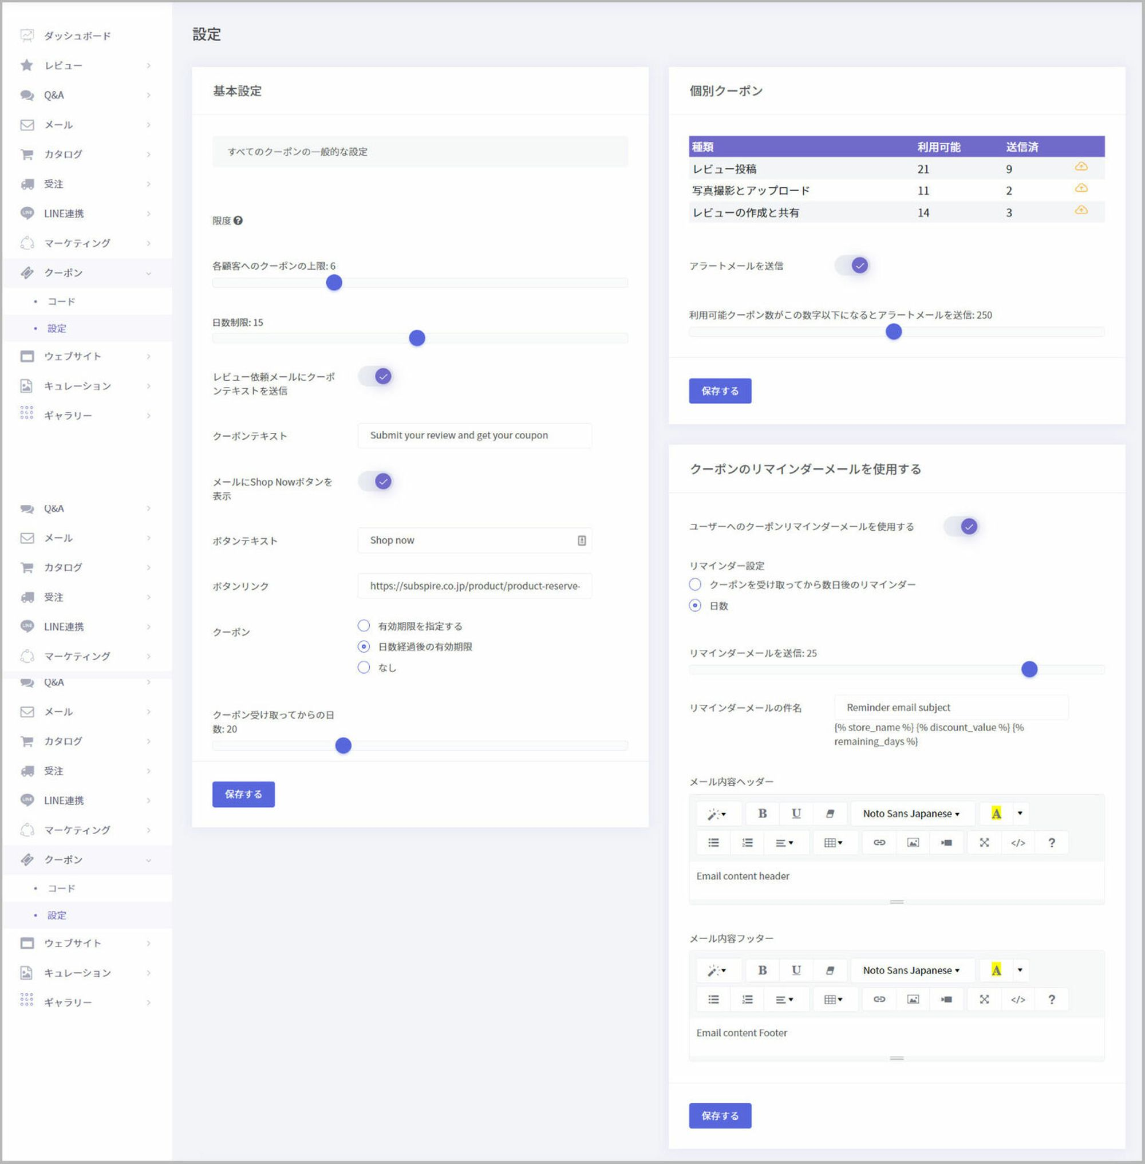Click the 日数制限 slider handle
Screen dimensions: 1145x1164
point(417,338)
